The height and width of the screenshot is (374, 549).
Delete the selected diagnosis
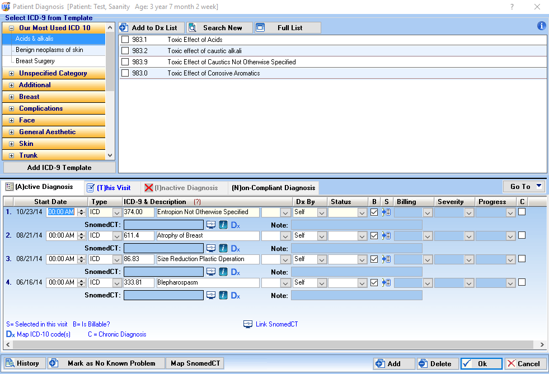coord(437,363)
